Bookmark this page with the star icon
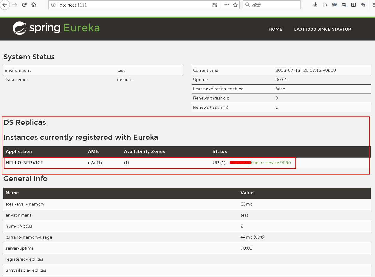Screen dimensions: 375x277 pyautogui.click(x=235, y=5)
